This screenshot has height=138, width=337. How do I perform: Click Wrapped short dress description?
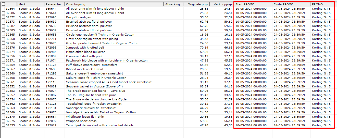coord(81,121)
